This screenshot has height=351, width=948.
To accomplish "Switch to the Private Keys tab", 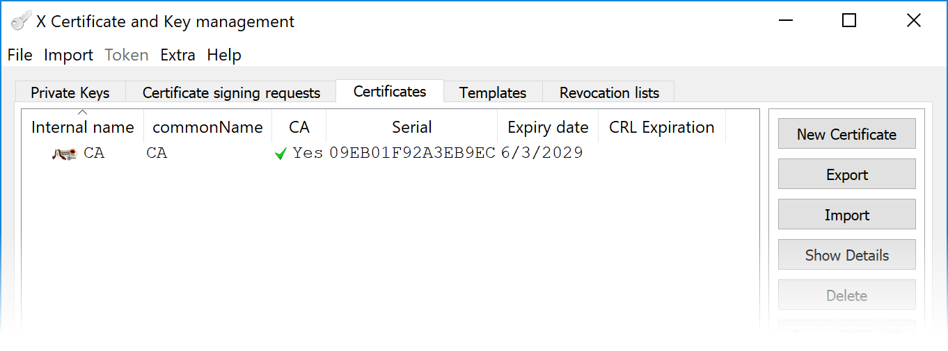I will tap(70, 92).
